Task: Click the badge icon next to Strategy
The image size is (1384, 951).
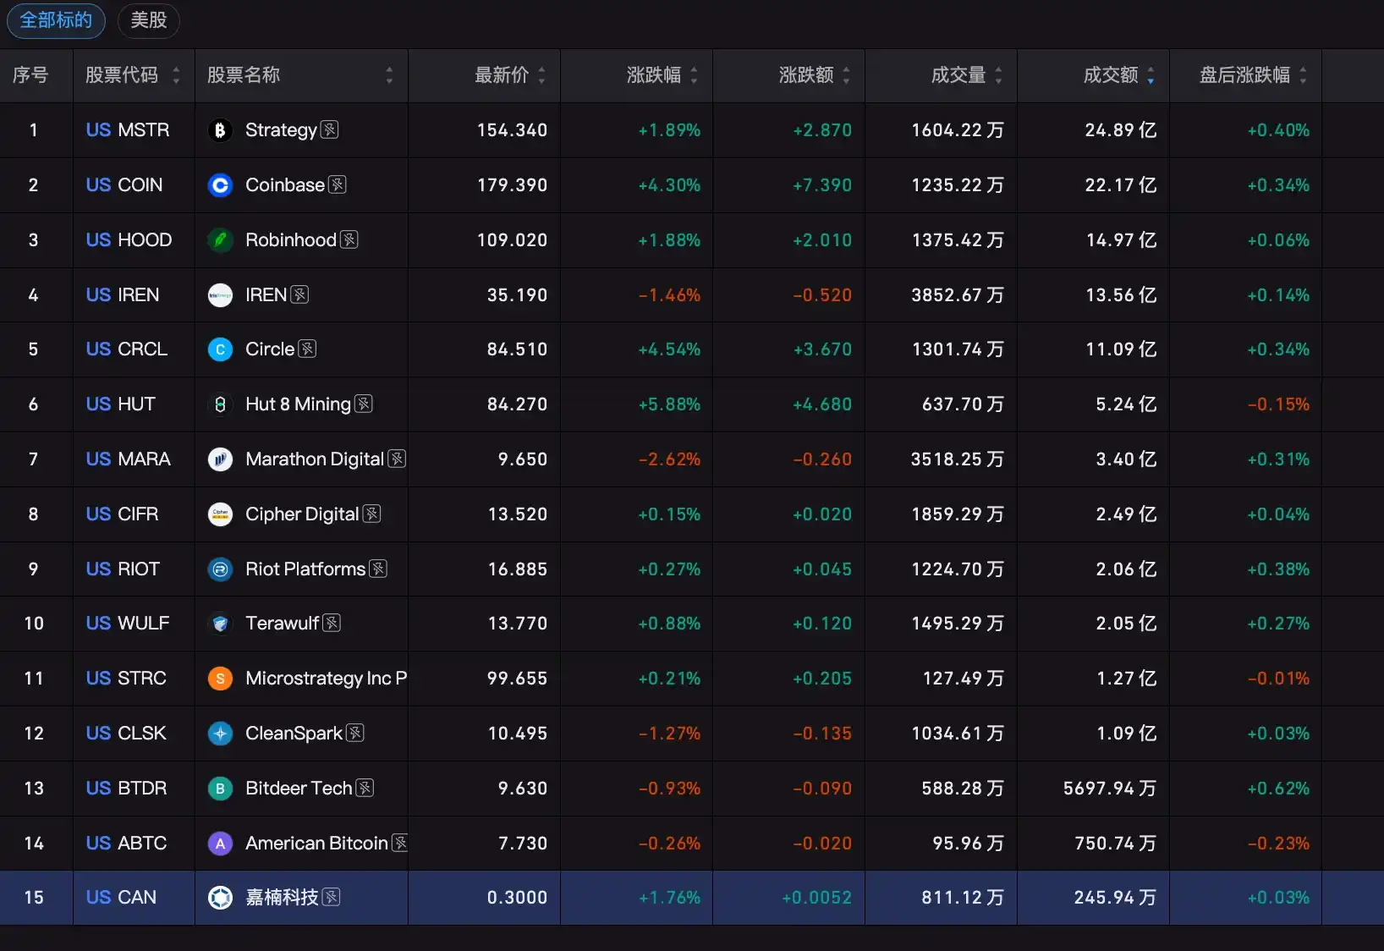Action: coord(330,129)
